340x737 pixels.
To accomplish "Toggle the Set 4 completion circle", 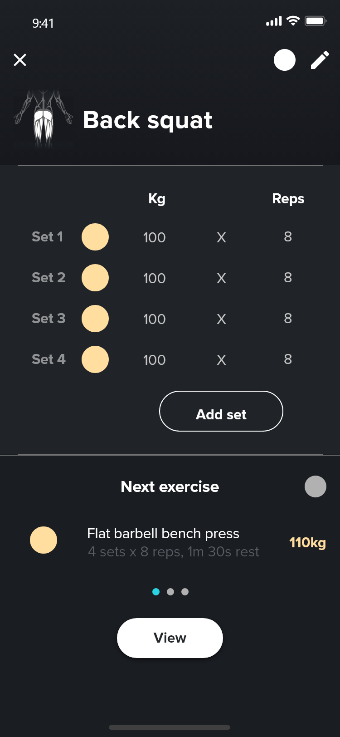I will pos(95,359).
